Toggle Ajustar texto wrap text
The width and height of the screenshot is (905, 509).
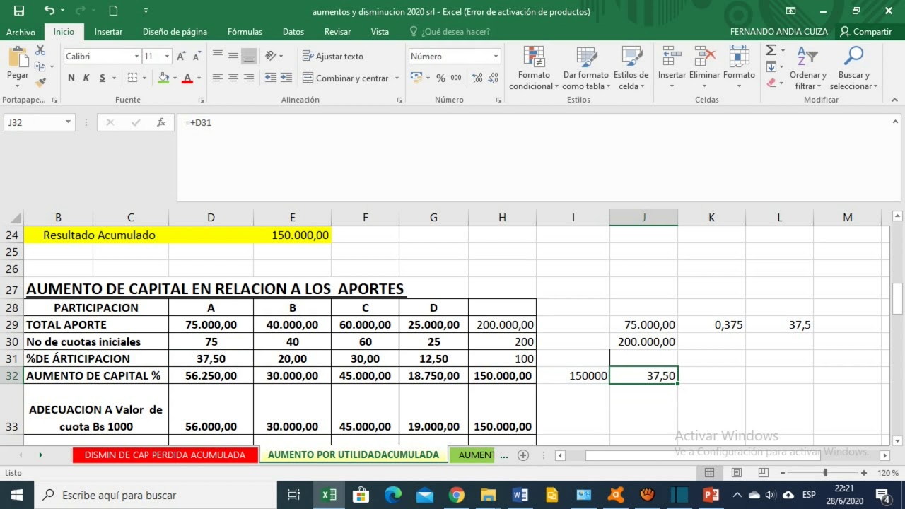click(x=332, y=57)
